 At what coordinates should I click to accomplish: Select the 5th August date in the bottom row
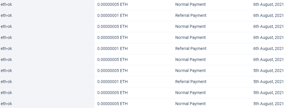click(x=268, y=104)
